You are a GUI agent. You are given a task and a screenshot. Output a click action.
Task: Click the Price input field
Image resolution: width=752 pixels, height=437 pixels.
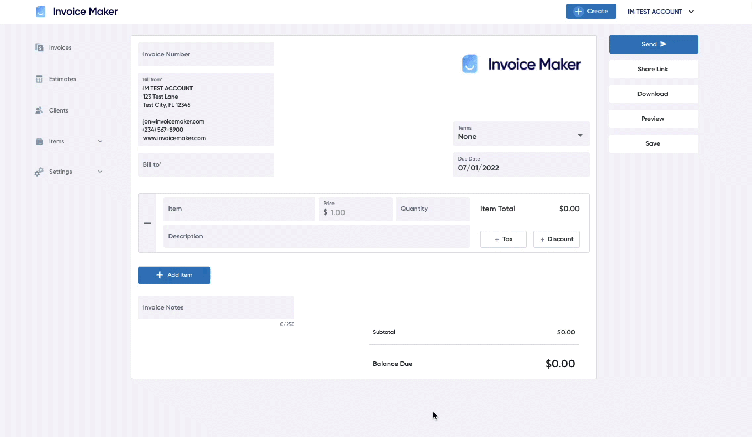click(356, 209)
